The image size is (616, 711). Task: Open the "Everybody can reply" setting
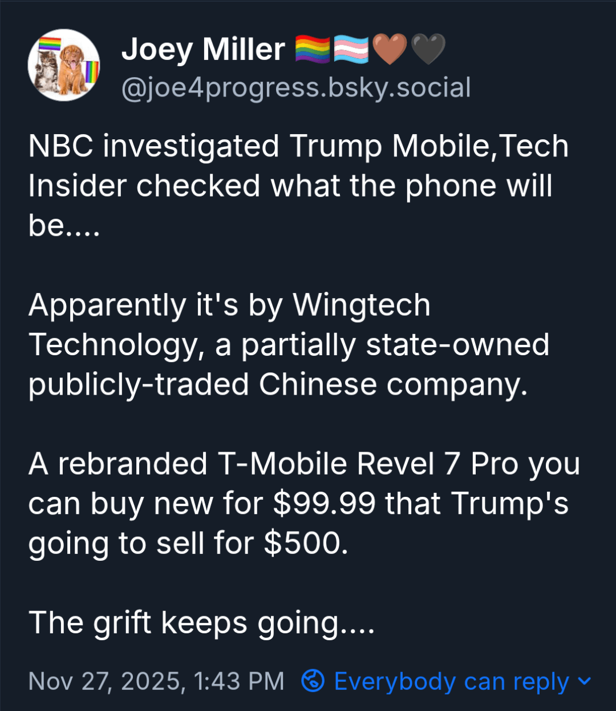pyautogui.click(x=451, y=681)
